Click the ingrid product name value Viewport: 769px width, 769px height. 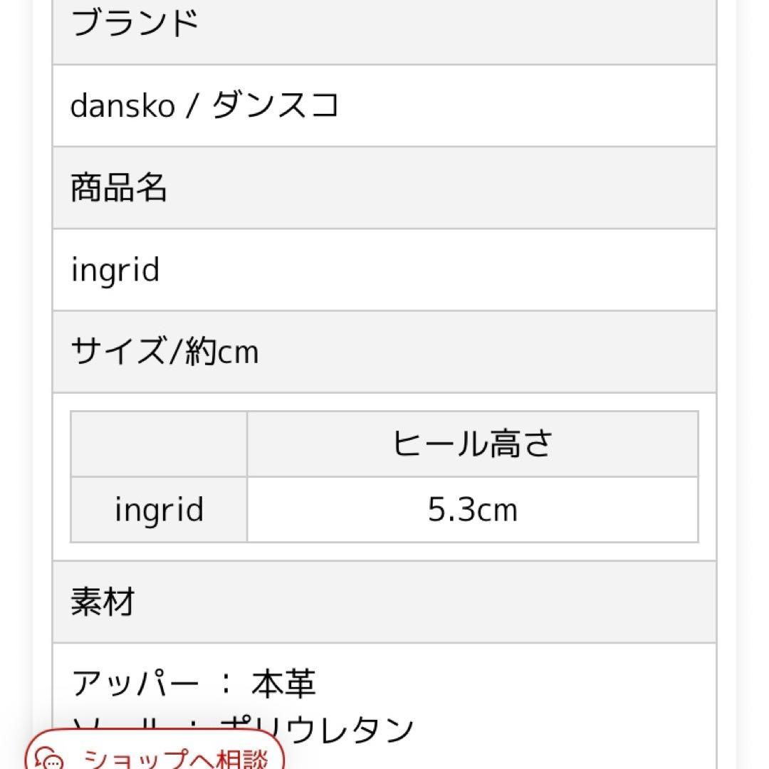115,271
